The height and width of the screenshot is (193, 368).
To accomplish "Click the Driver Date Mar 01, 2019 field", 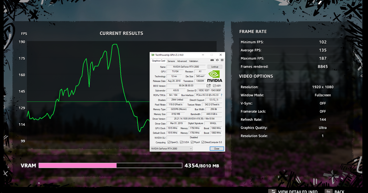I will pyautogui.click(x=176, y=123).
